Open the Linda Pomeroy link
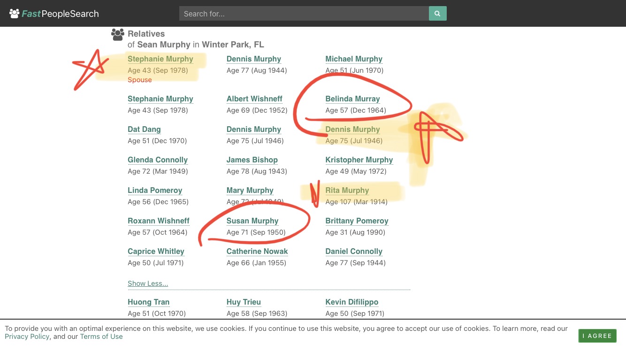This screenshot has height=352, width=626. (155, 191)
